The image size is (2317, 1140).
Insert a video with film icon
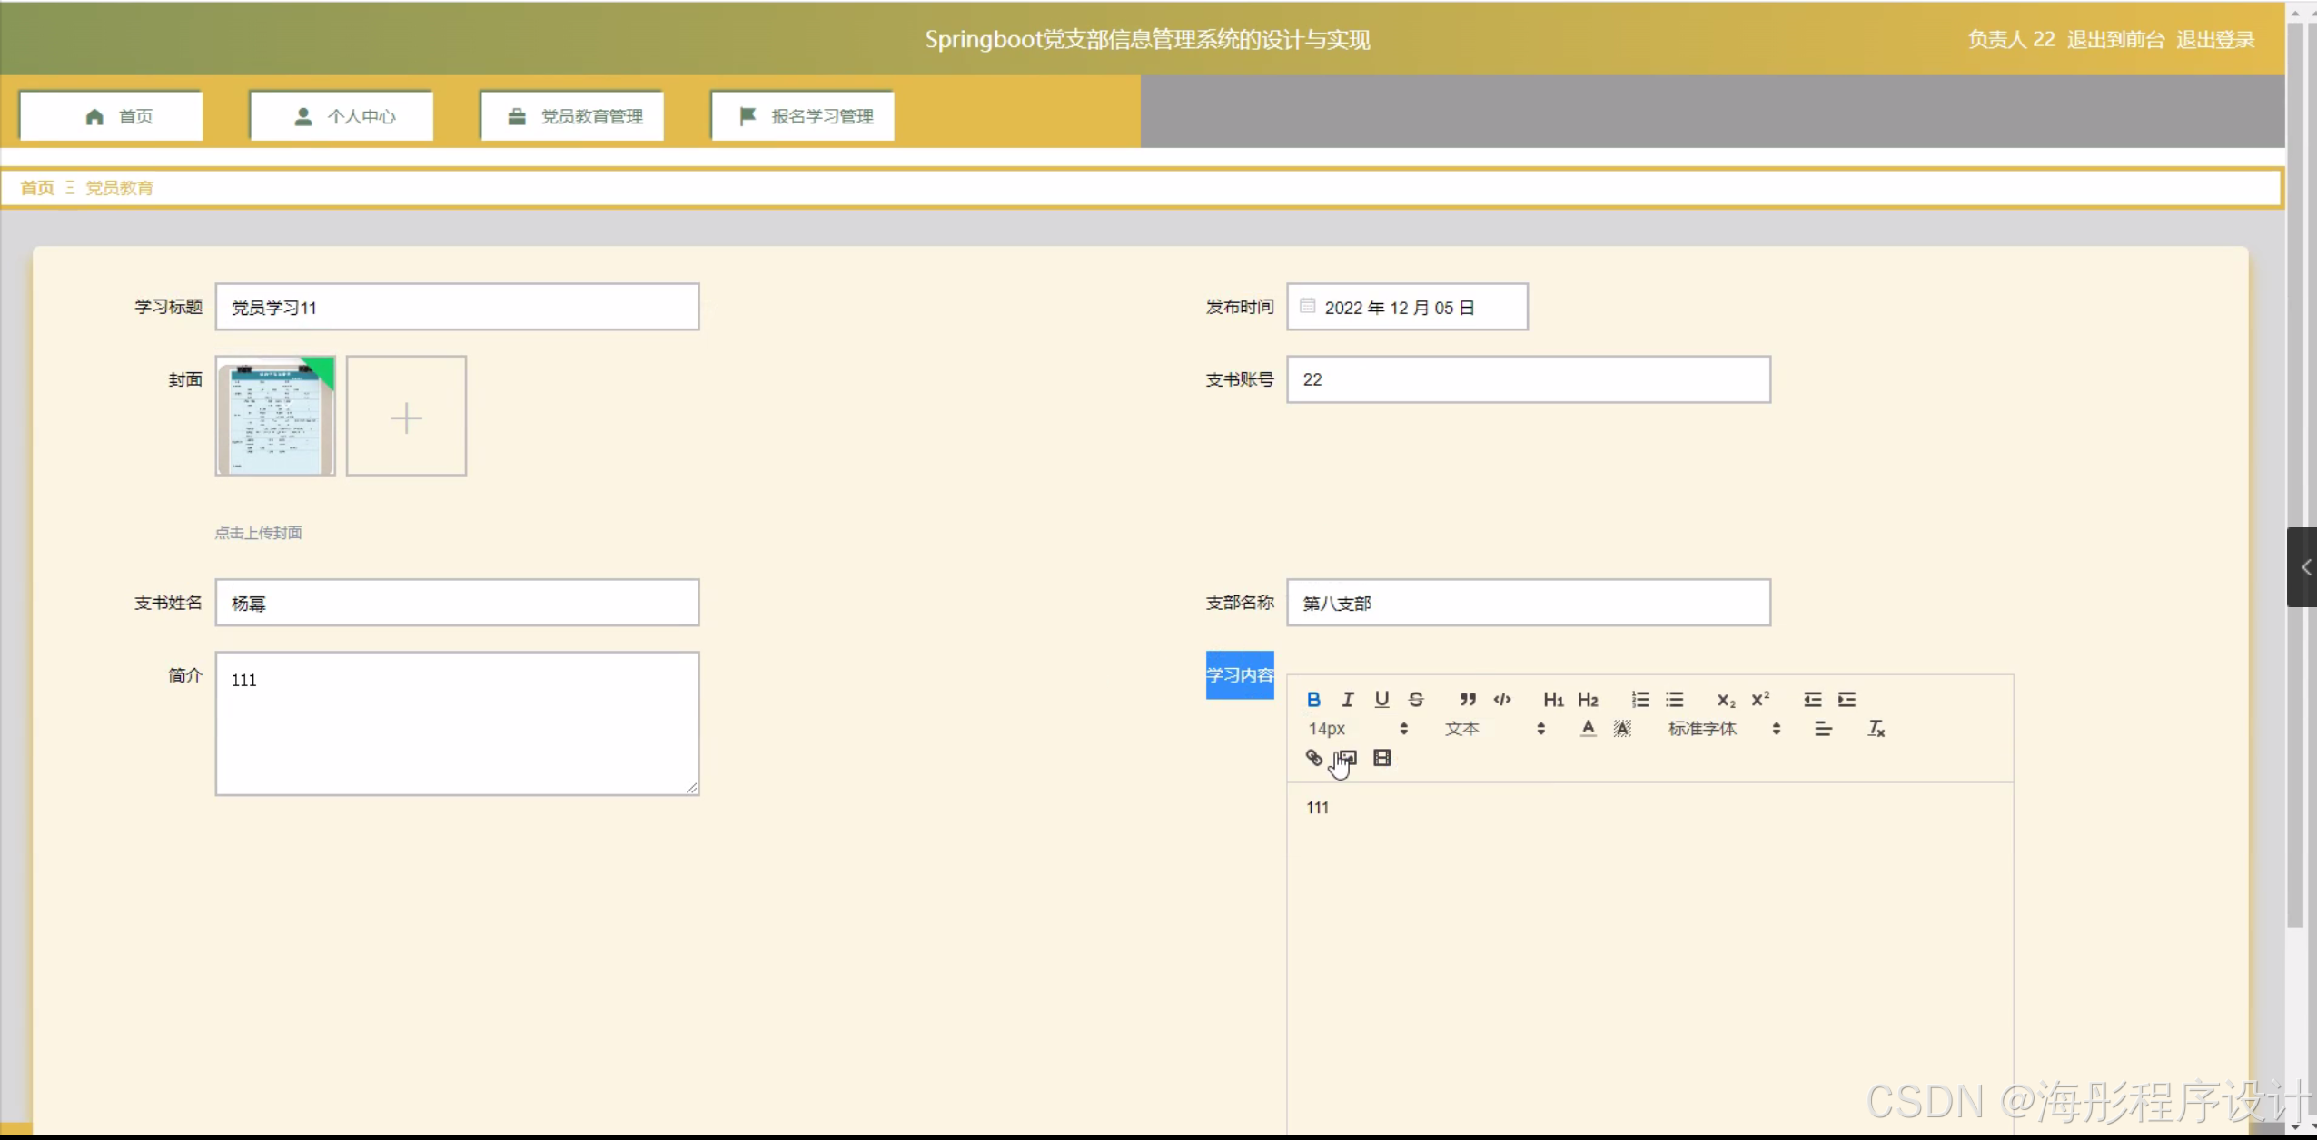pos(1381,758)
